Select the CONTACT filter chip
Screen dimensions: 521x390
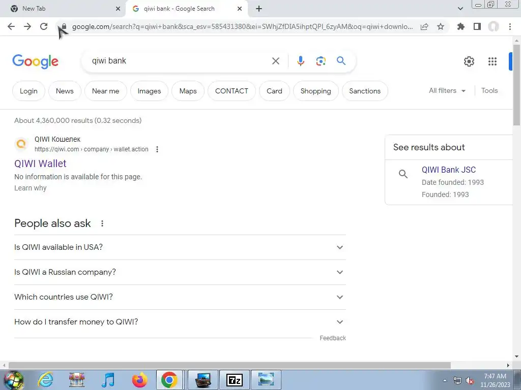click(x=231, y=91)
